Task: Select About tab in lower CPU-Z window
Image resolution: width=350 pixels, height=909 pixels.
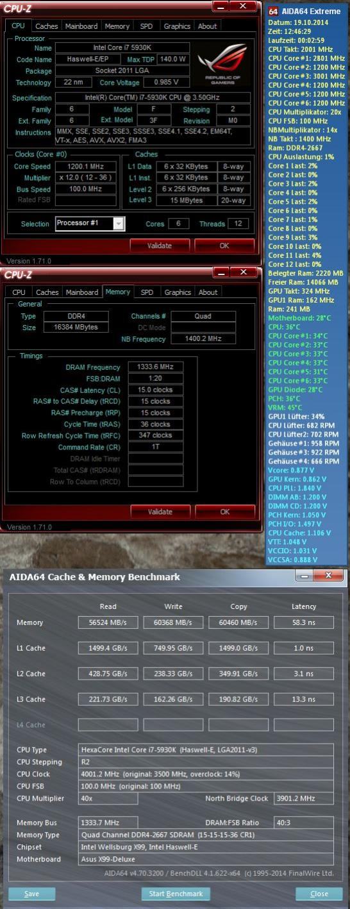Action: tap(208, 292)
